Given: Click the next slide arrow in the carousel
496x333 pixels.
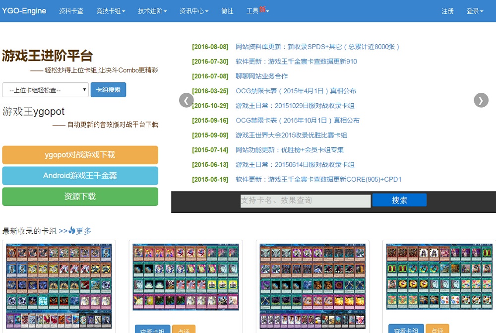Looking at the screenshot, I should pyautogui.click(x=481, y=100).
